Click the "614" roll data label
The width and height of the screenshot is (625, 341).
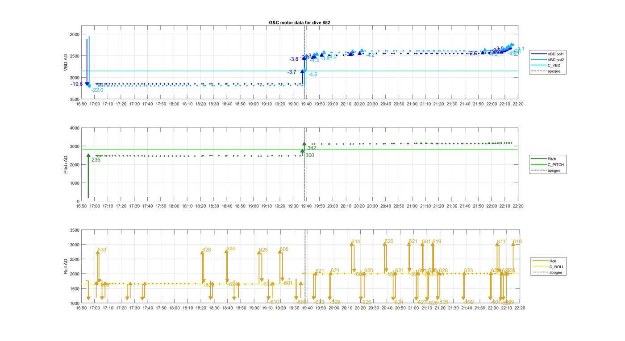point(356,242)
